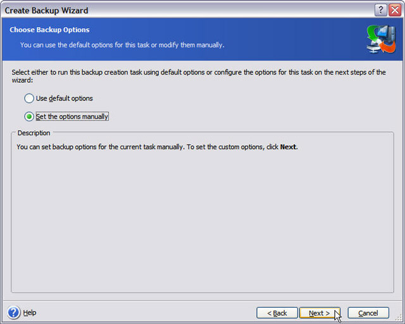The height and width of the screenshot is (324, 405).
Task: Select the Set the options manually radio button
Action: click(29, 116)
